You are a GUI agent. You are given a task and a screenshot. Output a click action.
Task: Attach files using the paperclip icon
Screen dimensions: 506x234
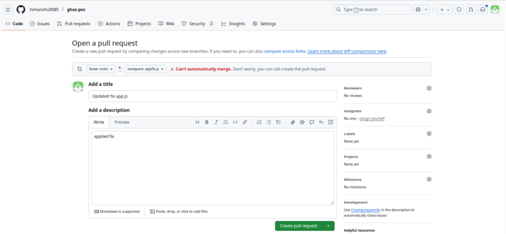pyautogui.click(x=293, y=122)
